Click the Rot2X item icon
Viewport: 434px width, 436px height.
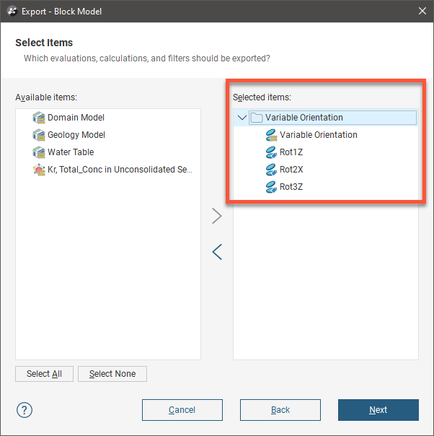(271, 170)
